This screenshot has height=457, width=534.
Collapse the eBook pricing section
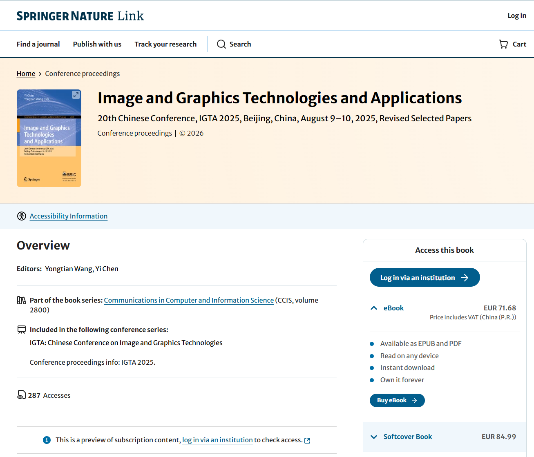pos(374,308)
